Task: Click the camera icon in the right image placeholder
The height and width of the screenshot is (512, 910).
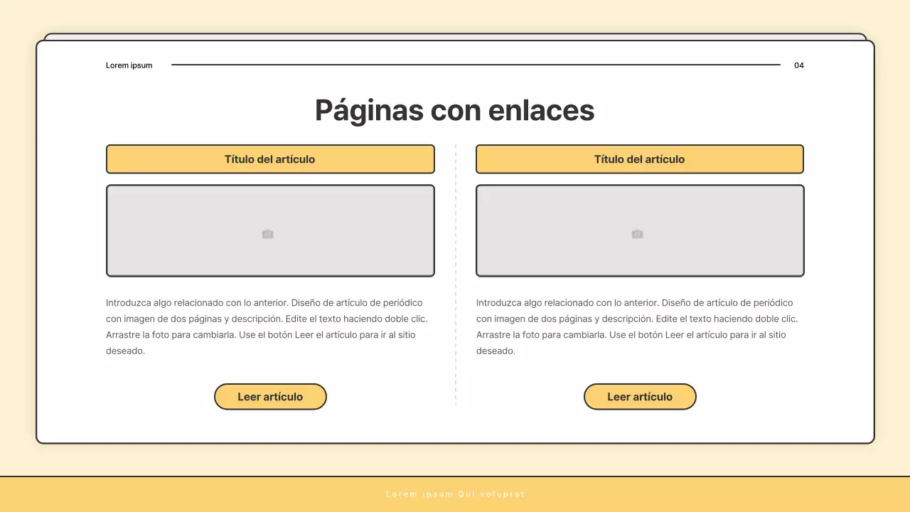Action: click(637, 233)
